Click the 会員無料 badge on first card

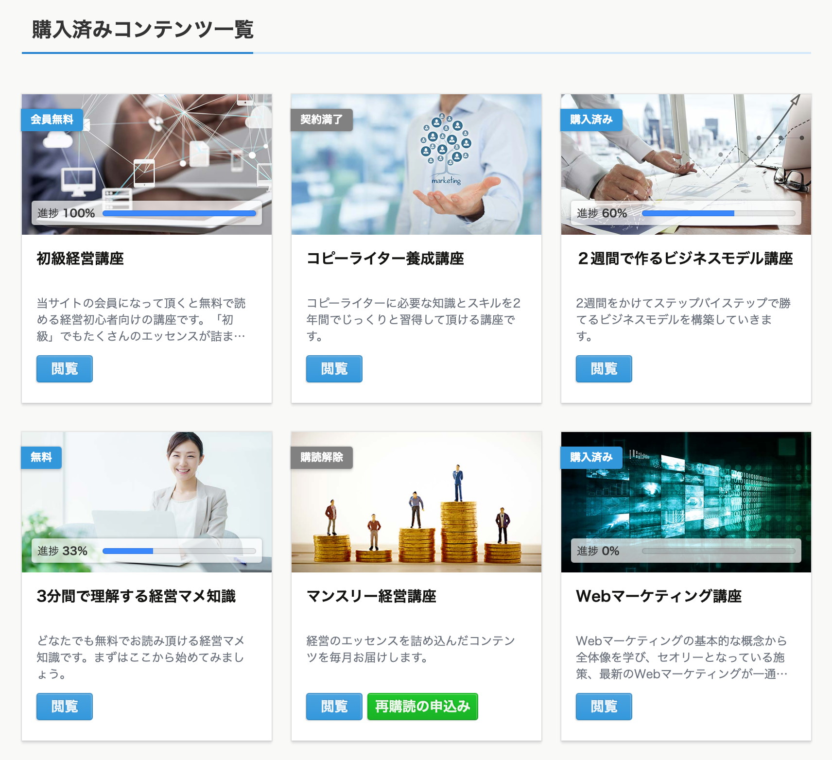[52, 120]
